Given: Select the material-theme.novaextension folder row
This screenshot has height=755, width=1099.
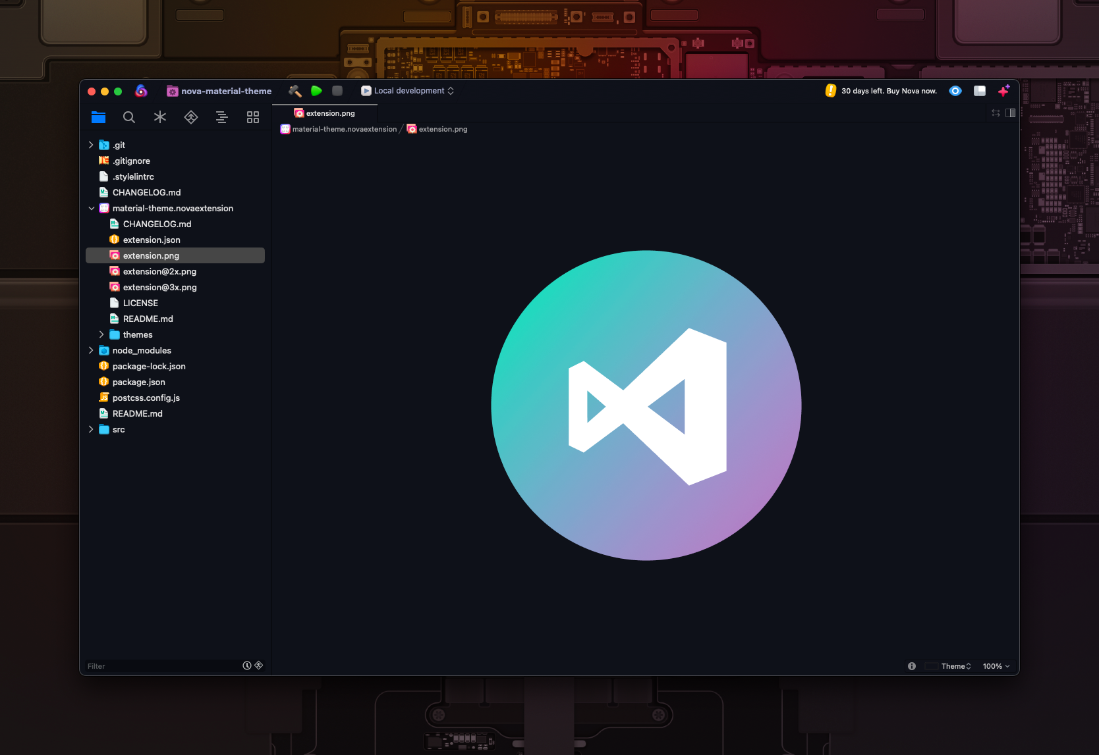Looking at the screenshot, I should 175,208.
